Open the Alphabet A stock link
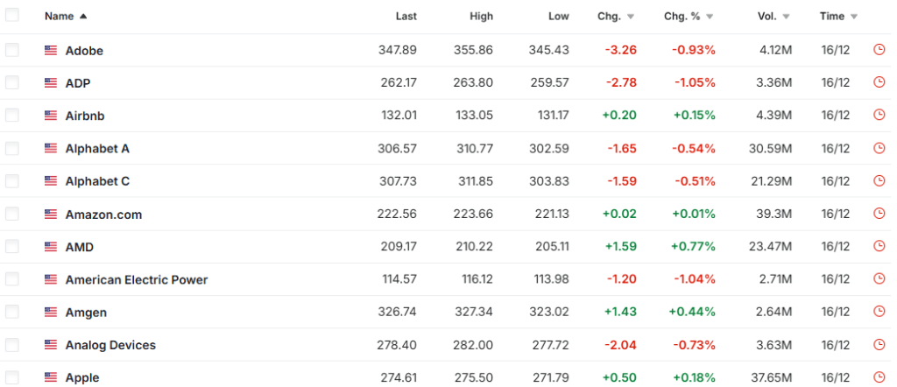897x387 pixels. (x=97, y=149)
